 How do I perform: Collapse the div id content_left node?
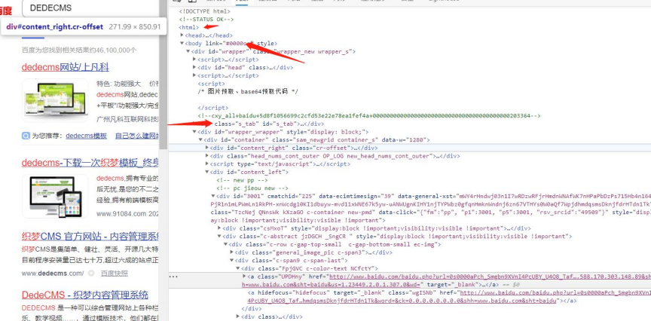coord(207,172)
